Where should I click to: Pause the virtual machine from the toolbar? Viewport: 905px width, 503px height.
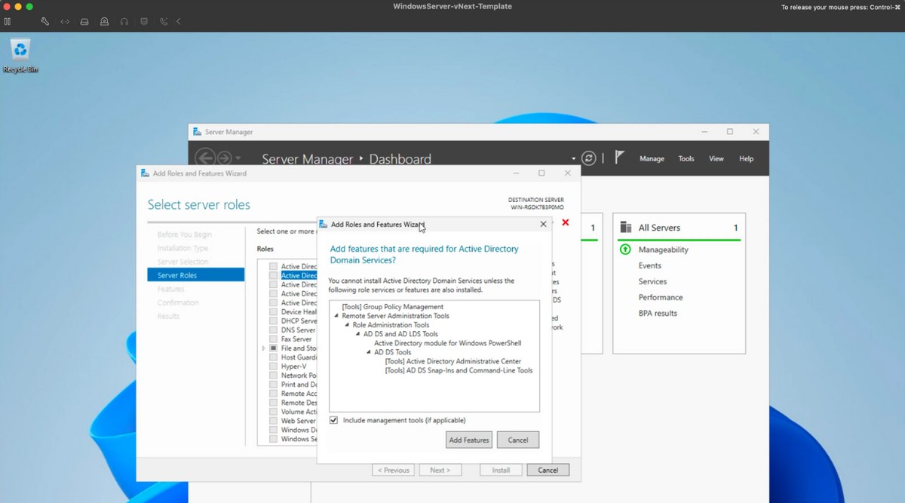tap(8, 21)
